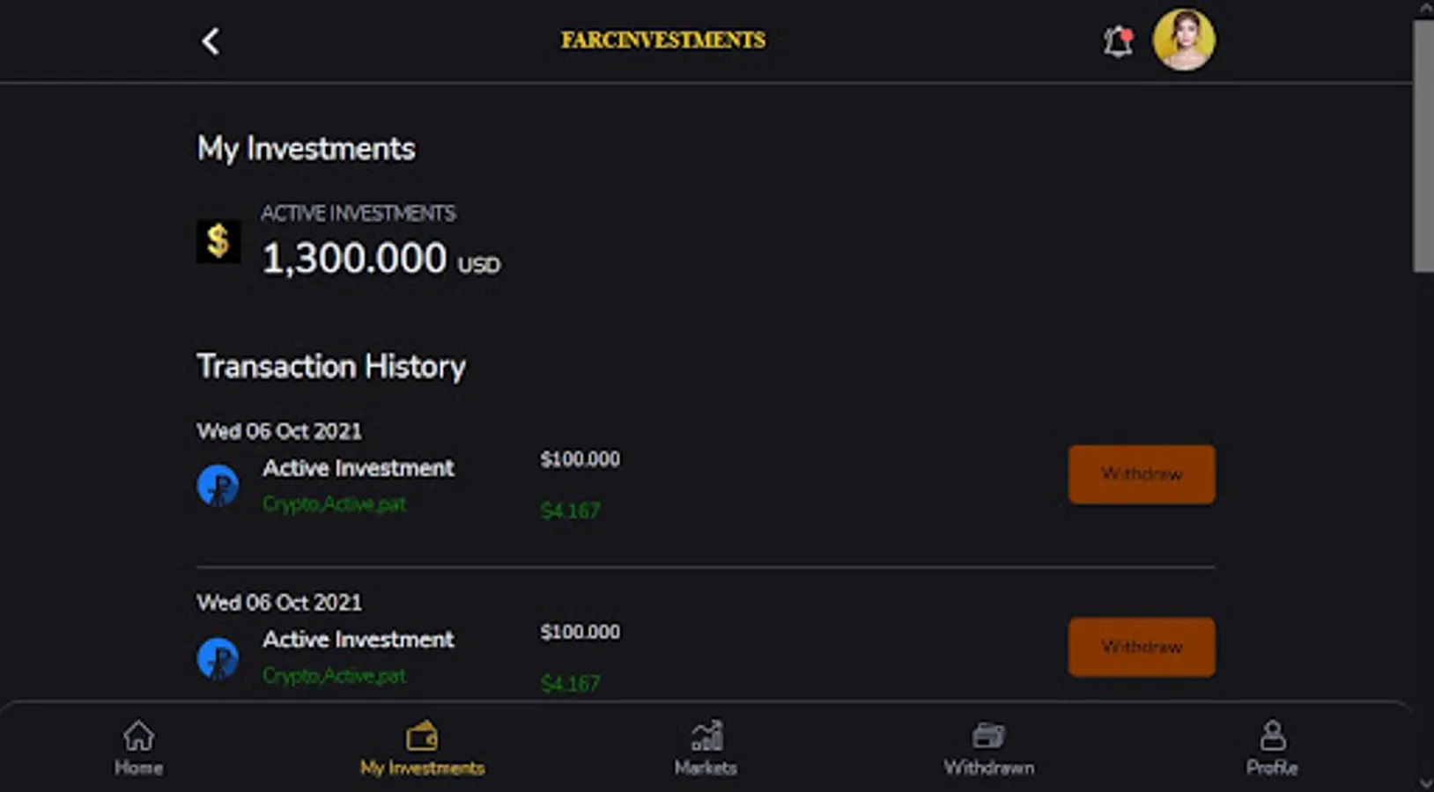Click the back arrow icon
Image resolution: width=1434 pixels, height=792 pixels.
(211, 41)
